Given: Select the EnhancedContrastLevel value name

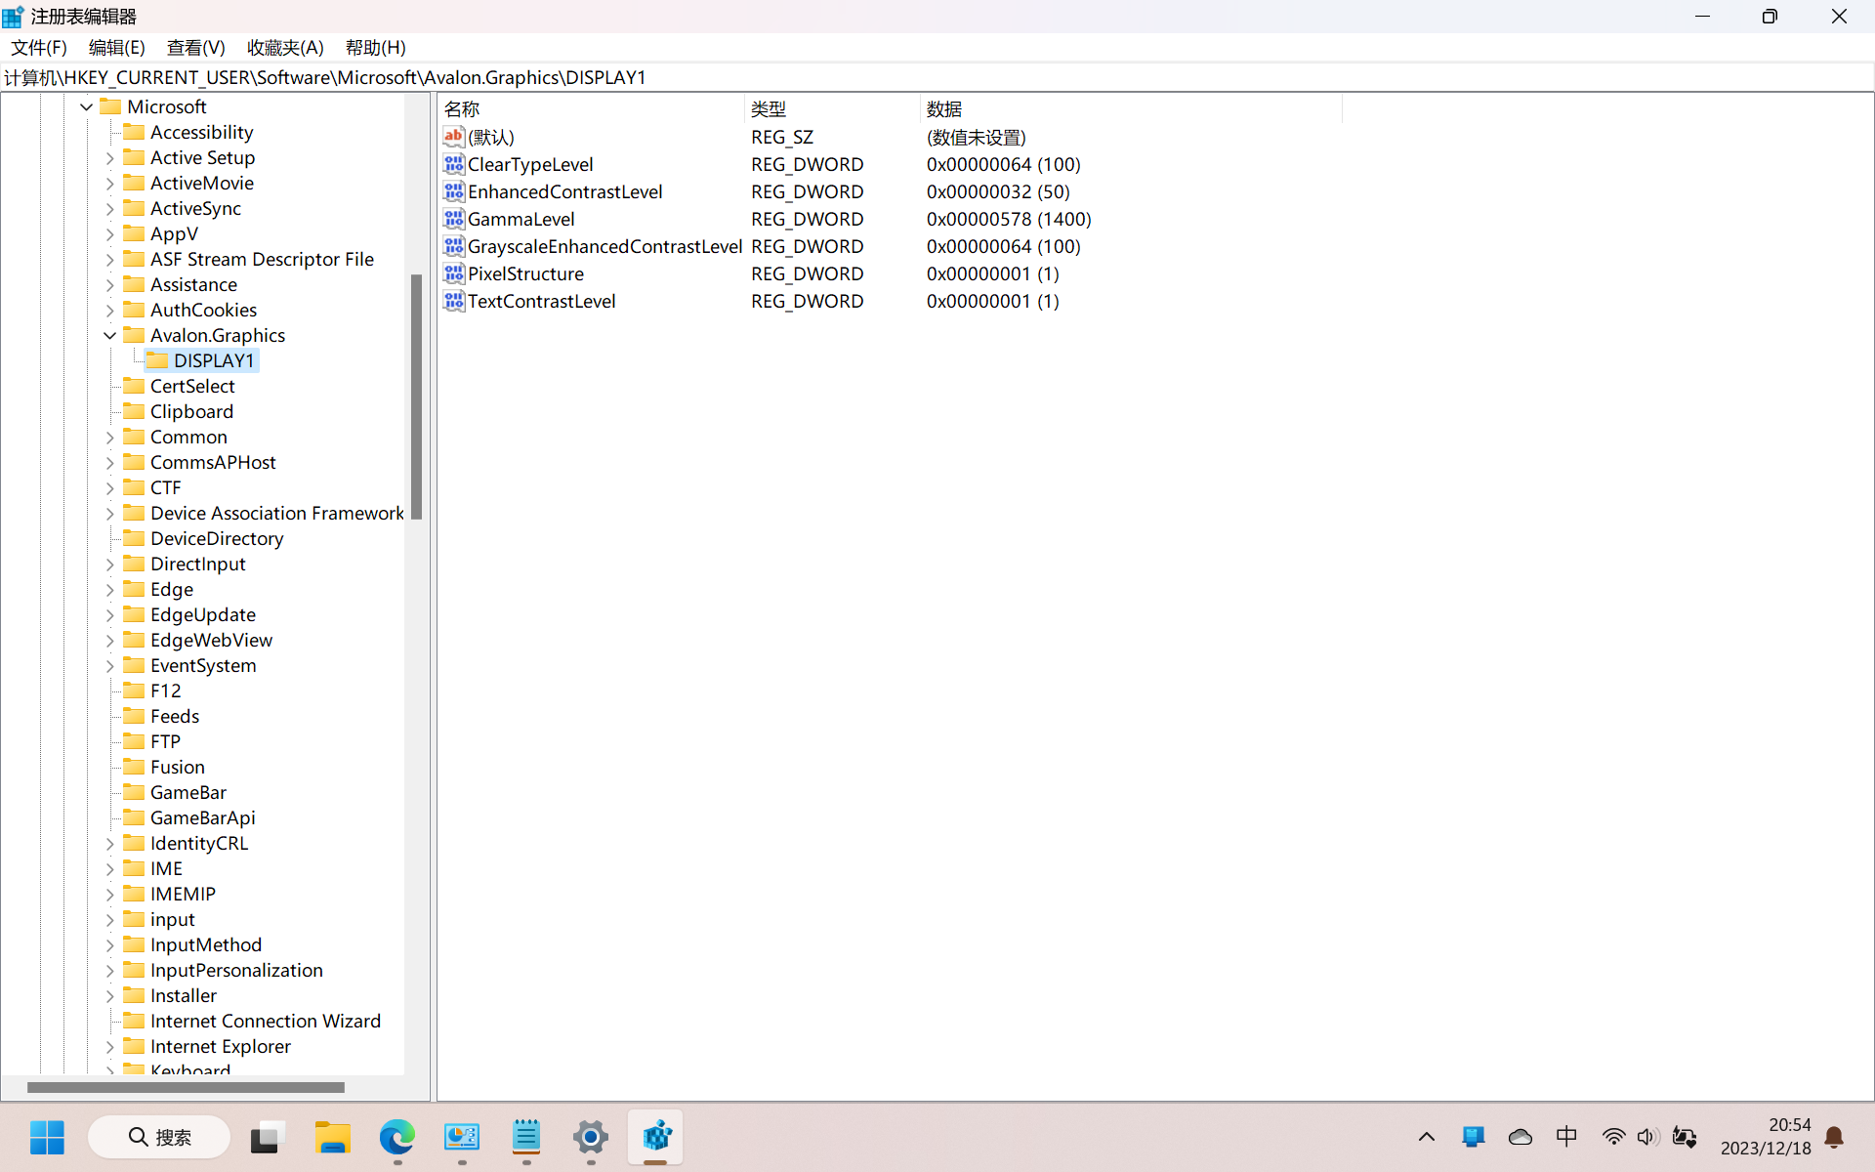Looking at the screenshot, I should pos(564,191).
